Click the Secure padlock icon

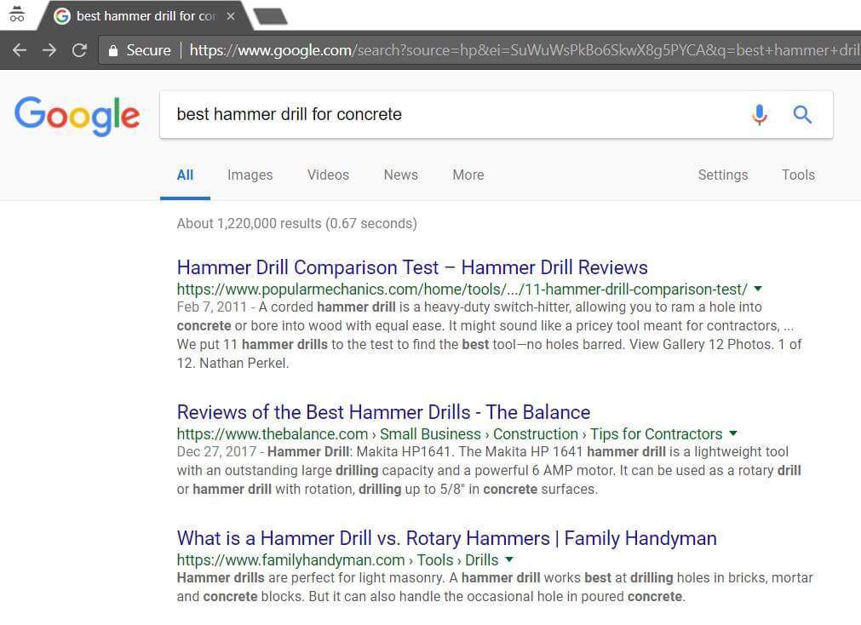pyautogui.click(x=113, y=50)
